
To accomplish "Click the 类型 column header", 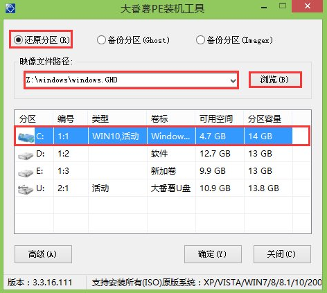I will 117,119.
